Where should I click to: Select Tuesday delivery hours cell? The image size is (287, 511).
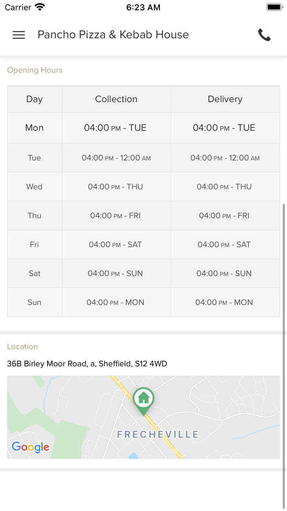[225, 158]
